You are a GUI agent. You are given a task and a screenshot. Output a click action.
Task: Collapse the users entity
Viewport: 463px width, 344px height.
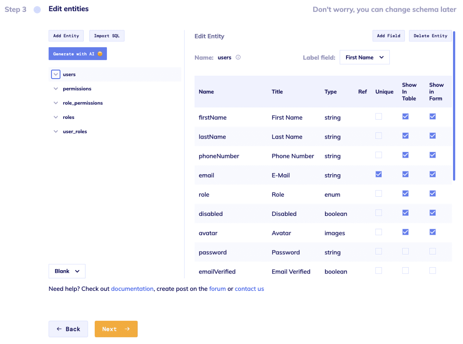tap(55, 74)
